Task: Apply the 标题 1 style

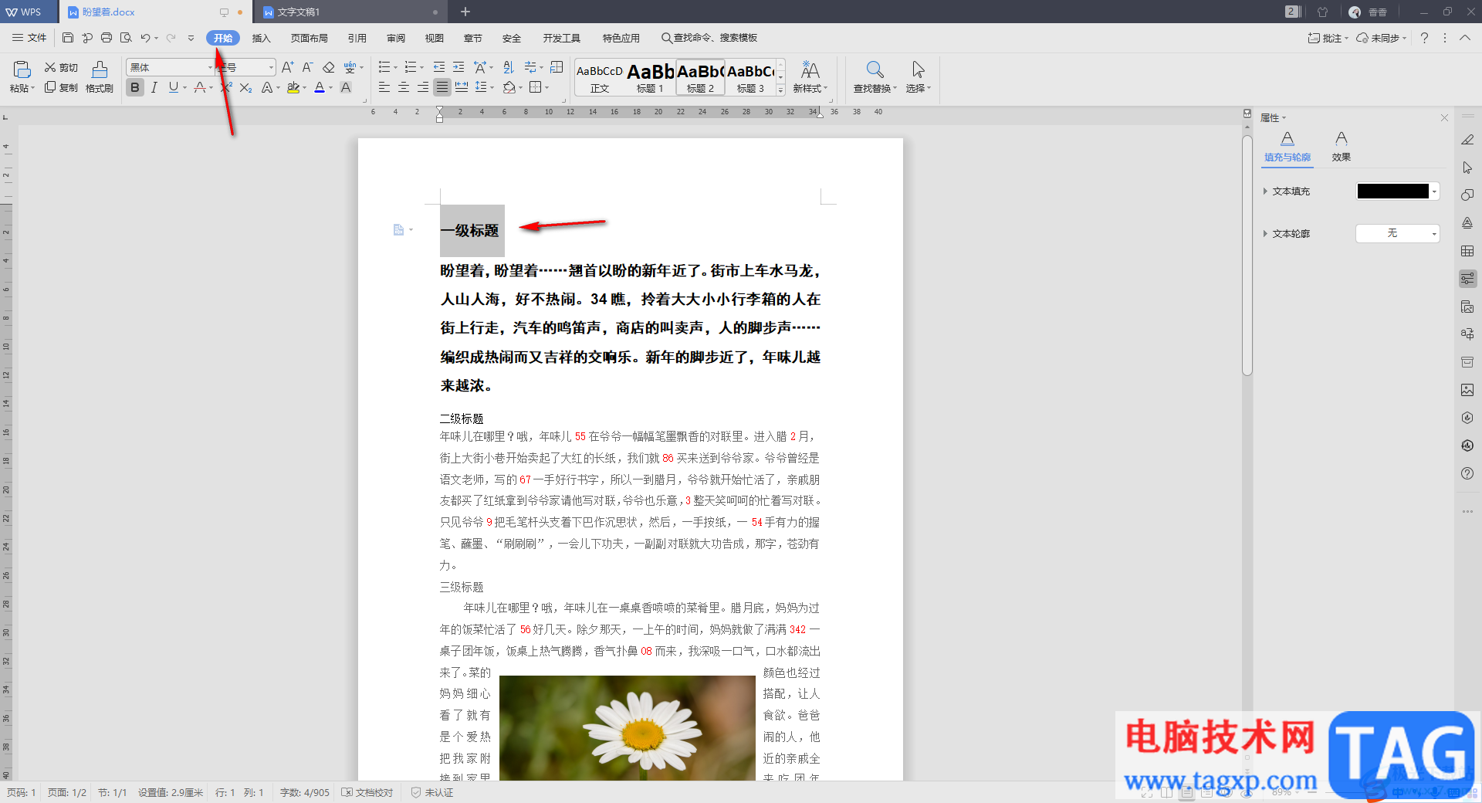Action: point(650,77)
